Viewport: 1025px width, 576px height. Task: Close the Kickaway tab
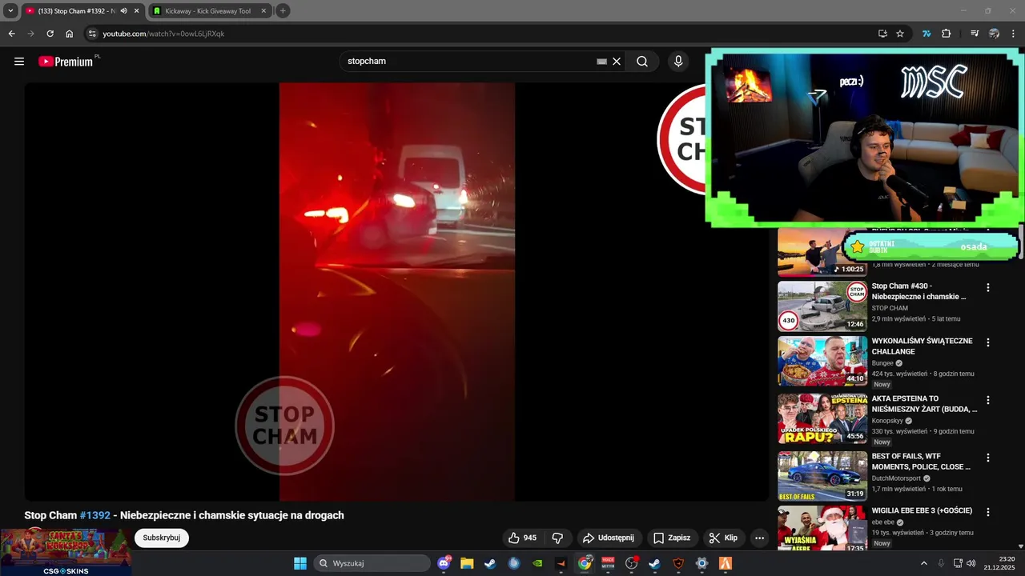(x=262, y=11)
